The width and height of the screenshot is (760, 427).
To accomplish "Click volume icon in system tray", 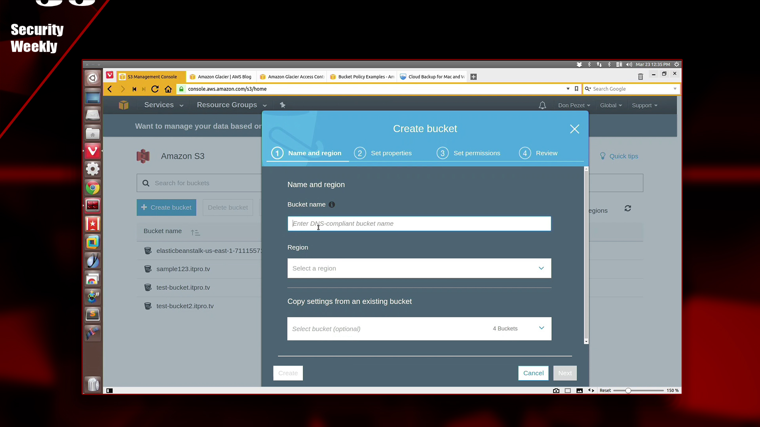I will pos(629,64).
